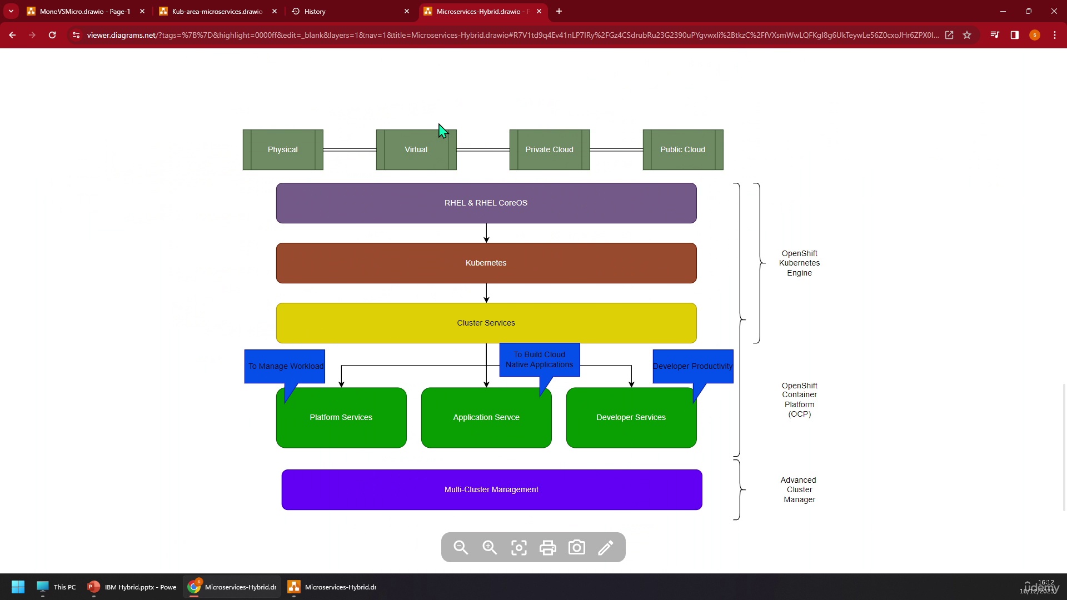1067x600 pixels.
Task: Open the tab search dropdown
Action: coord(11,11)
